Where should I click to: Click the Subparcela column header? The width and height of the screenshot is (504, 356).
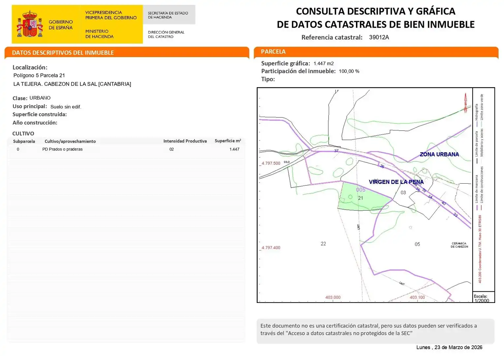tap(24, 141)
